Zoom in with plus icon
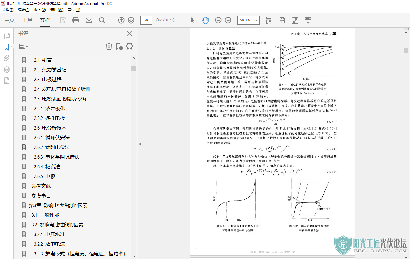The width and height of the screenshot is (410, 259). click(228, 20)
